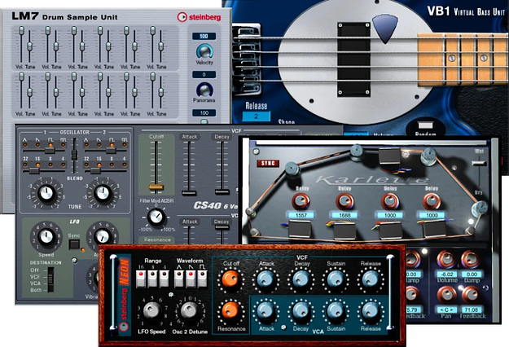Click the Steinberg logo on LM7 drum unit
This screenshot has height=347, width=509.
(x=199, y=17)
